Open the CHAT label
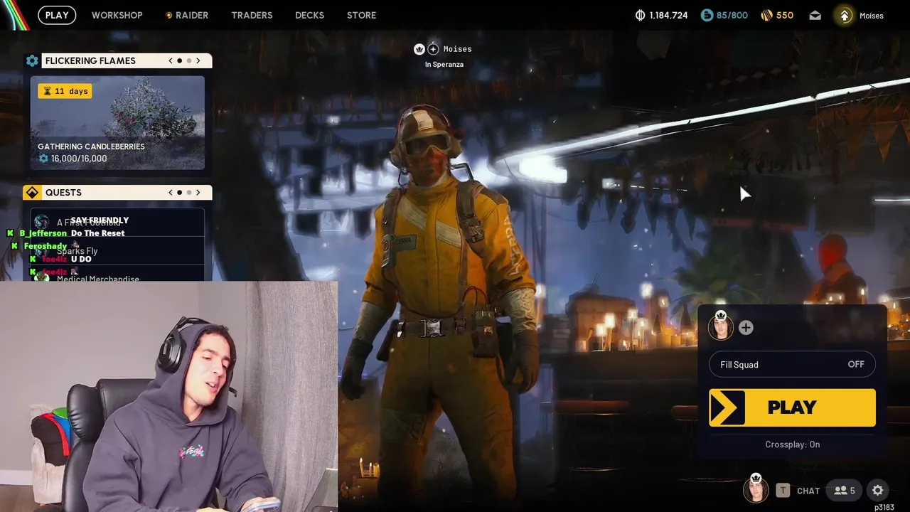The width and height of the screenshot is (910, 512). pos(808,491)
